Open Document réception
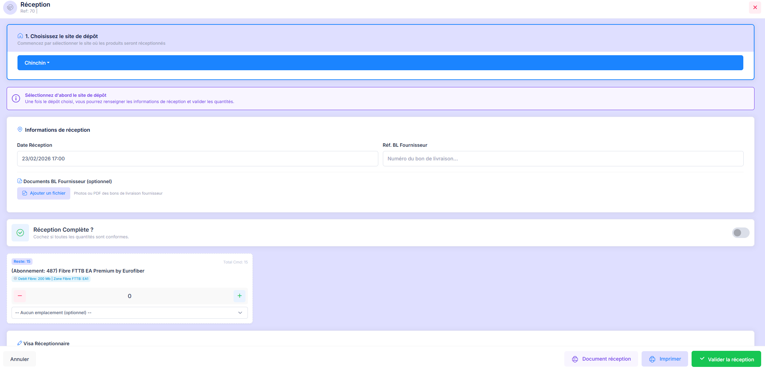Image resolution: width=765 pixels, height=369 pixels. click(601, 359)
